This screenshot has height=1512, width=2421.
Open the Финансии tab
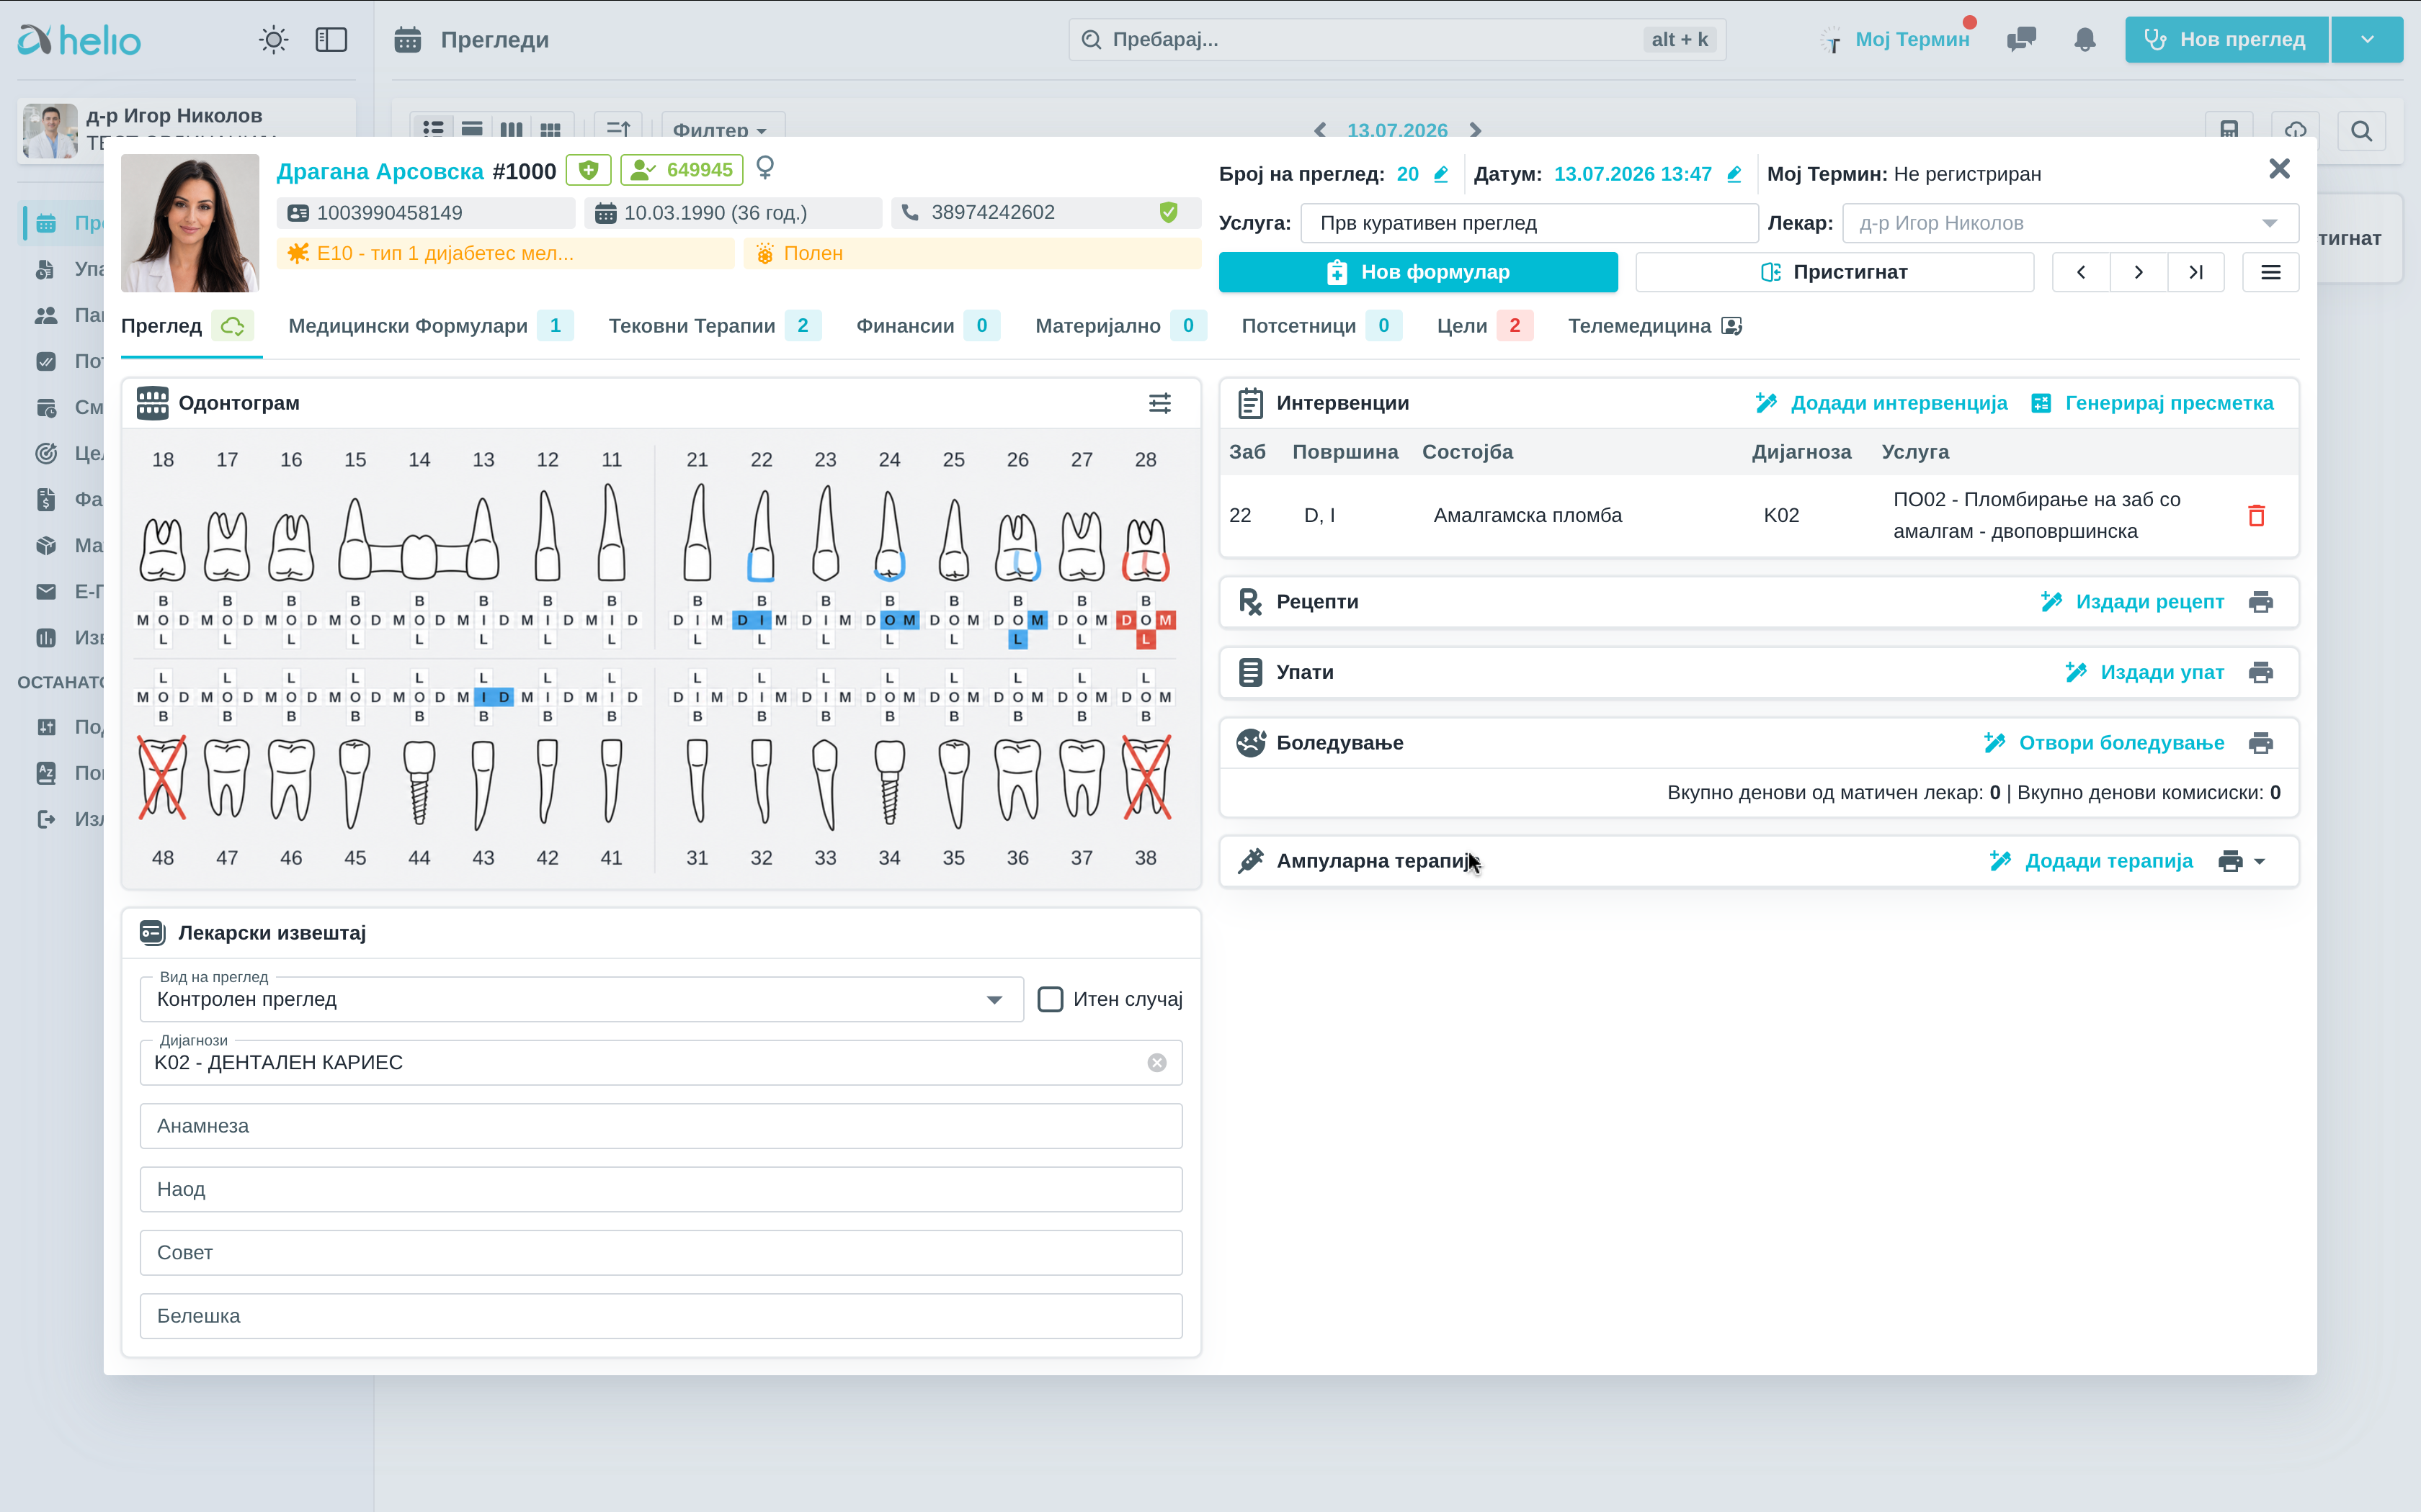tap(927, 326)
